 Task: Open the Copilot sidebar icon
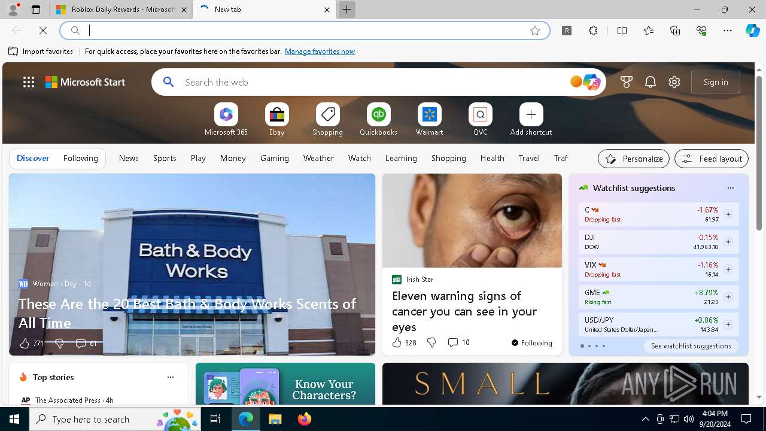click(752, 31)
